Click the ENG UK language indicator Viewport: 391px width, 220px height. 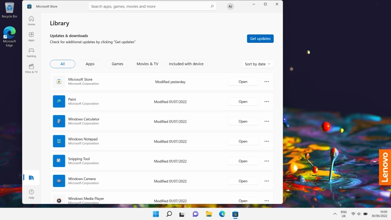point(343,214)
